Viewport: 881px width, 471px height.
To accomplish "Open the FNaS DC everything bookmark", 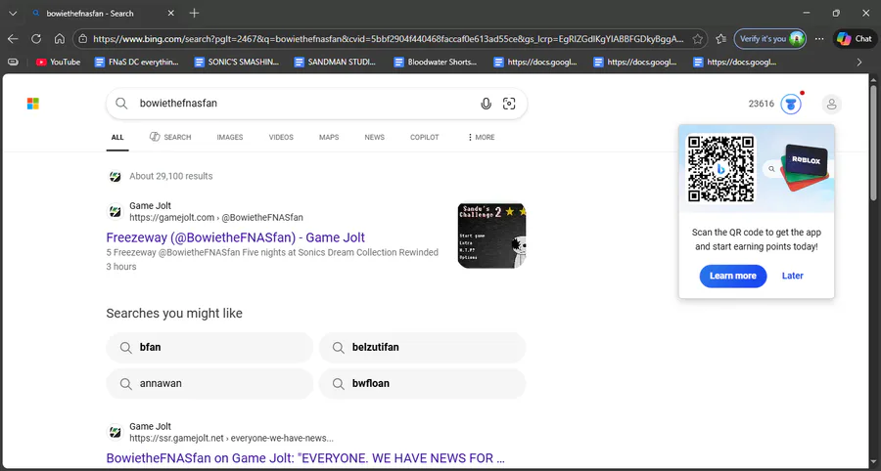I will click(136, 63).
